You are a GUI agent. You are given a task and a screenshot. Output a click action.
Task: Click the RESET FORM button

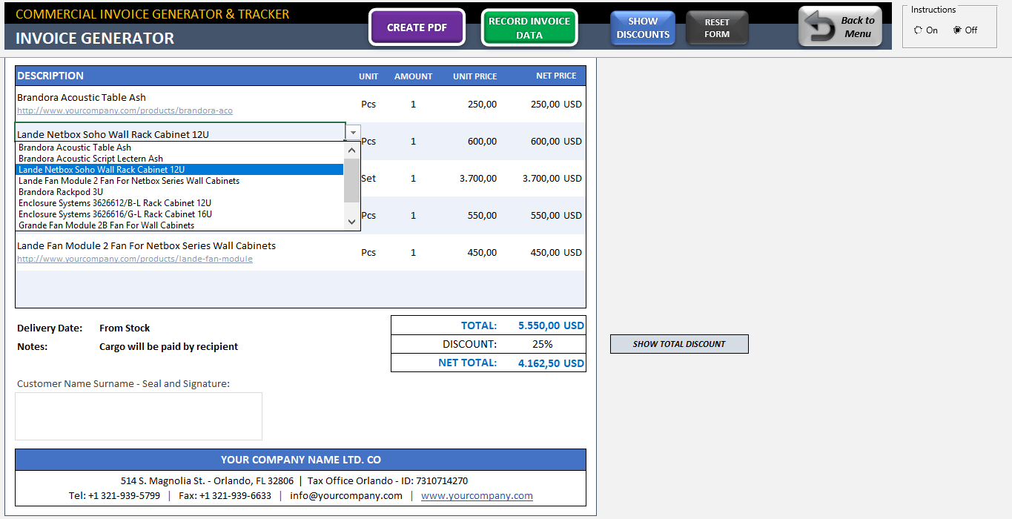[717, 28]
